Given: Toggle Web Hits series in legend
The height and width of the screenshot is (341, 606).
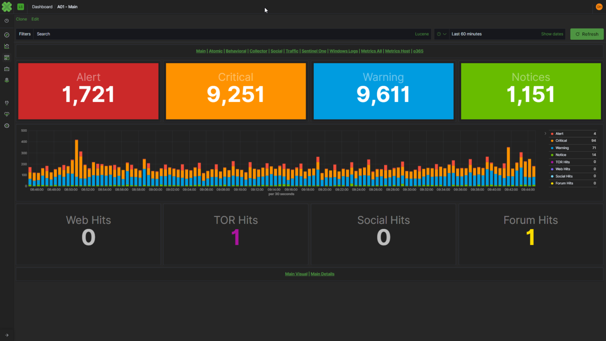Looking at the screenshot, I should (563, 169).
